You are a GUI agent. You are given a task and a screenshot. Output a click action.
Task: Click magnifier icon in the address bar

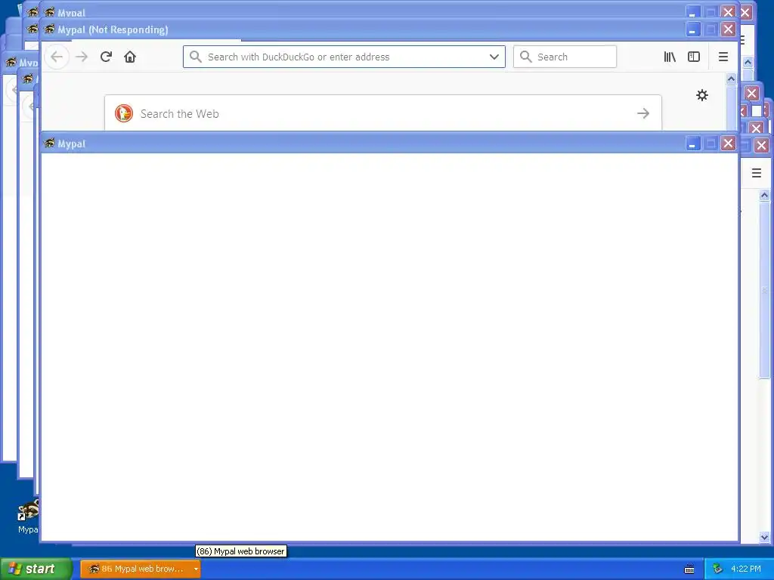(196, 57)
